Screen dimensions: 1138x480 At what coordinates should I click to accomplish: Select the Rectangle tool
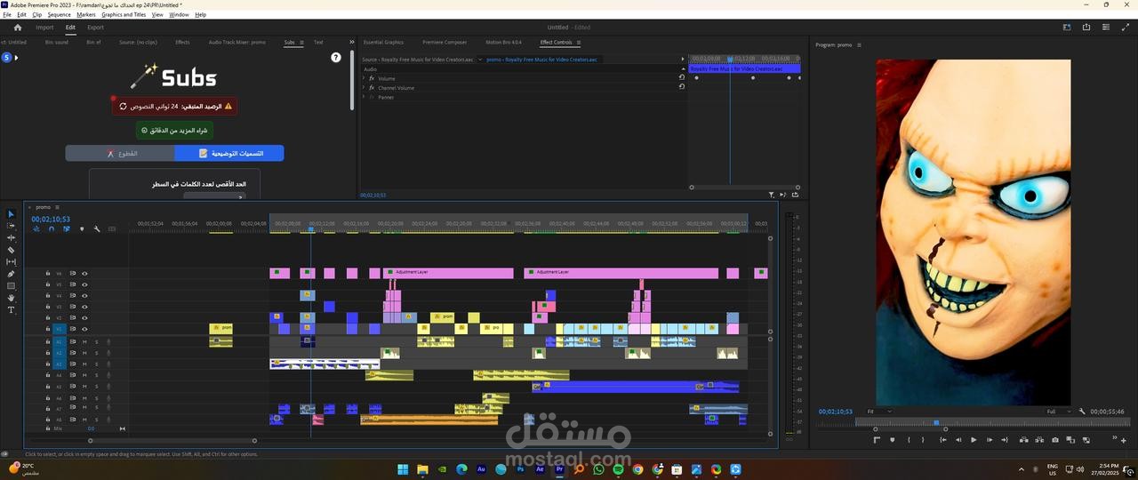(12, 286)
